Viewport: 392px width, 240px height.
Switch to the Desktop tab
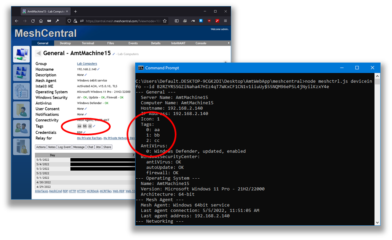pyautogui.click(x=65, y=43)
